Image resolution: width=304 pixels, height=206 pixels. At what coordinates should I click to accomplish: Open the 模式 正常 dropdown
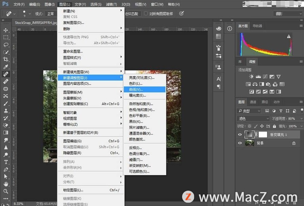pyautogui.click(x=51, y=14)
